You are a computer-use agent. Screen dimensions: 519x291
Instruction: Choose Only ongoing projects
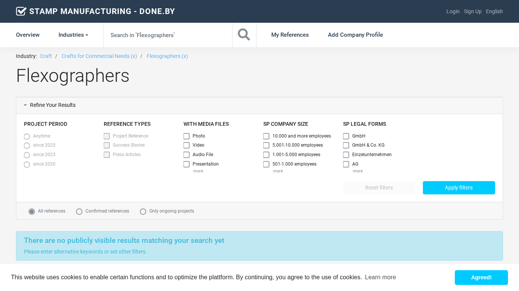click(143, 211)
